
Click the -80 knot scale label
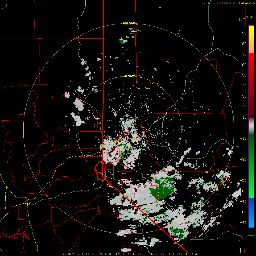point(243,212)
